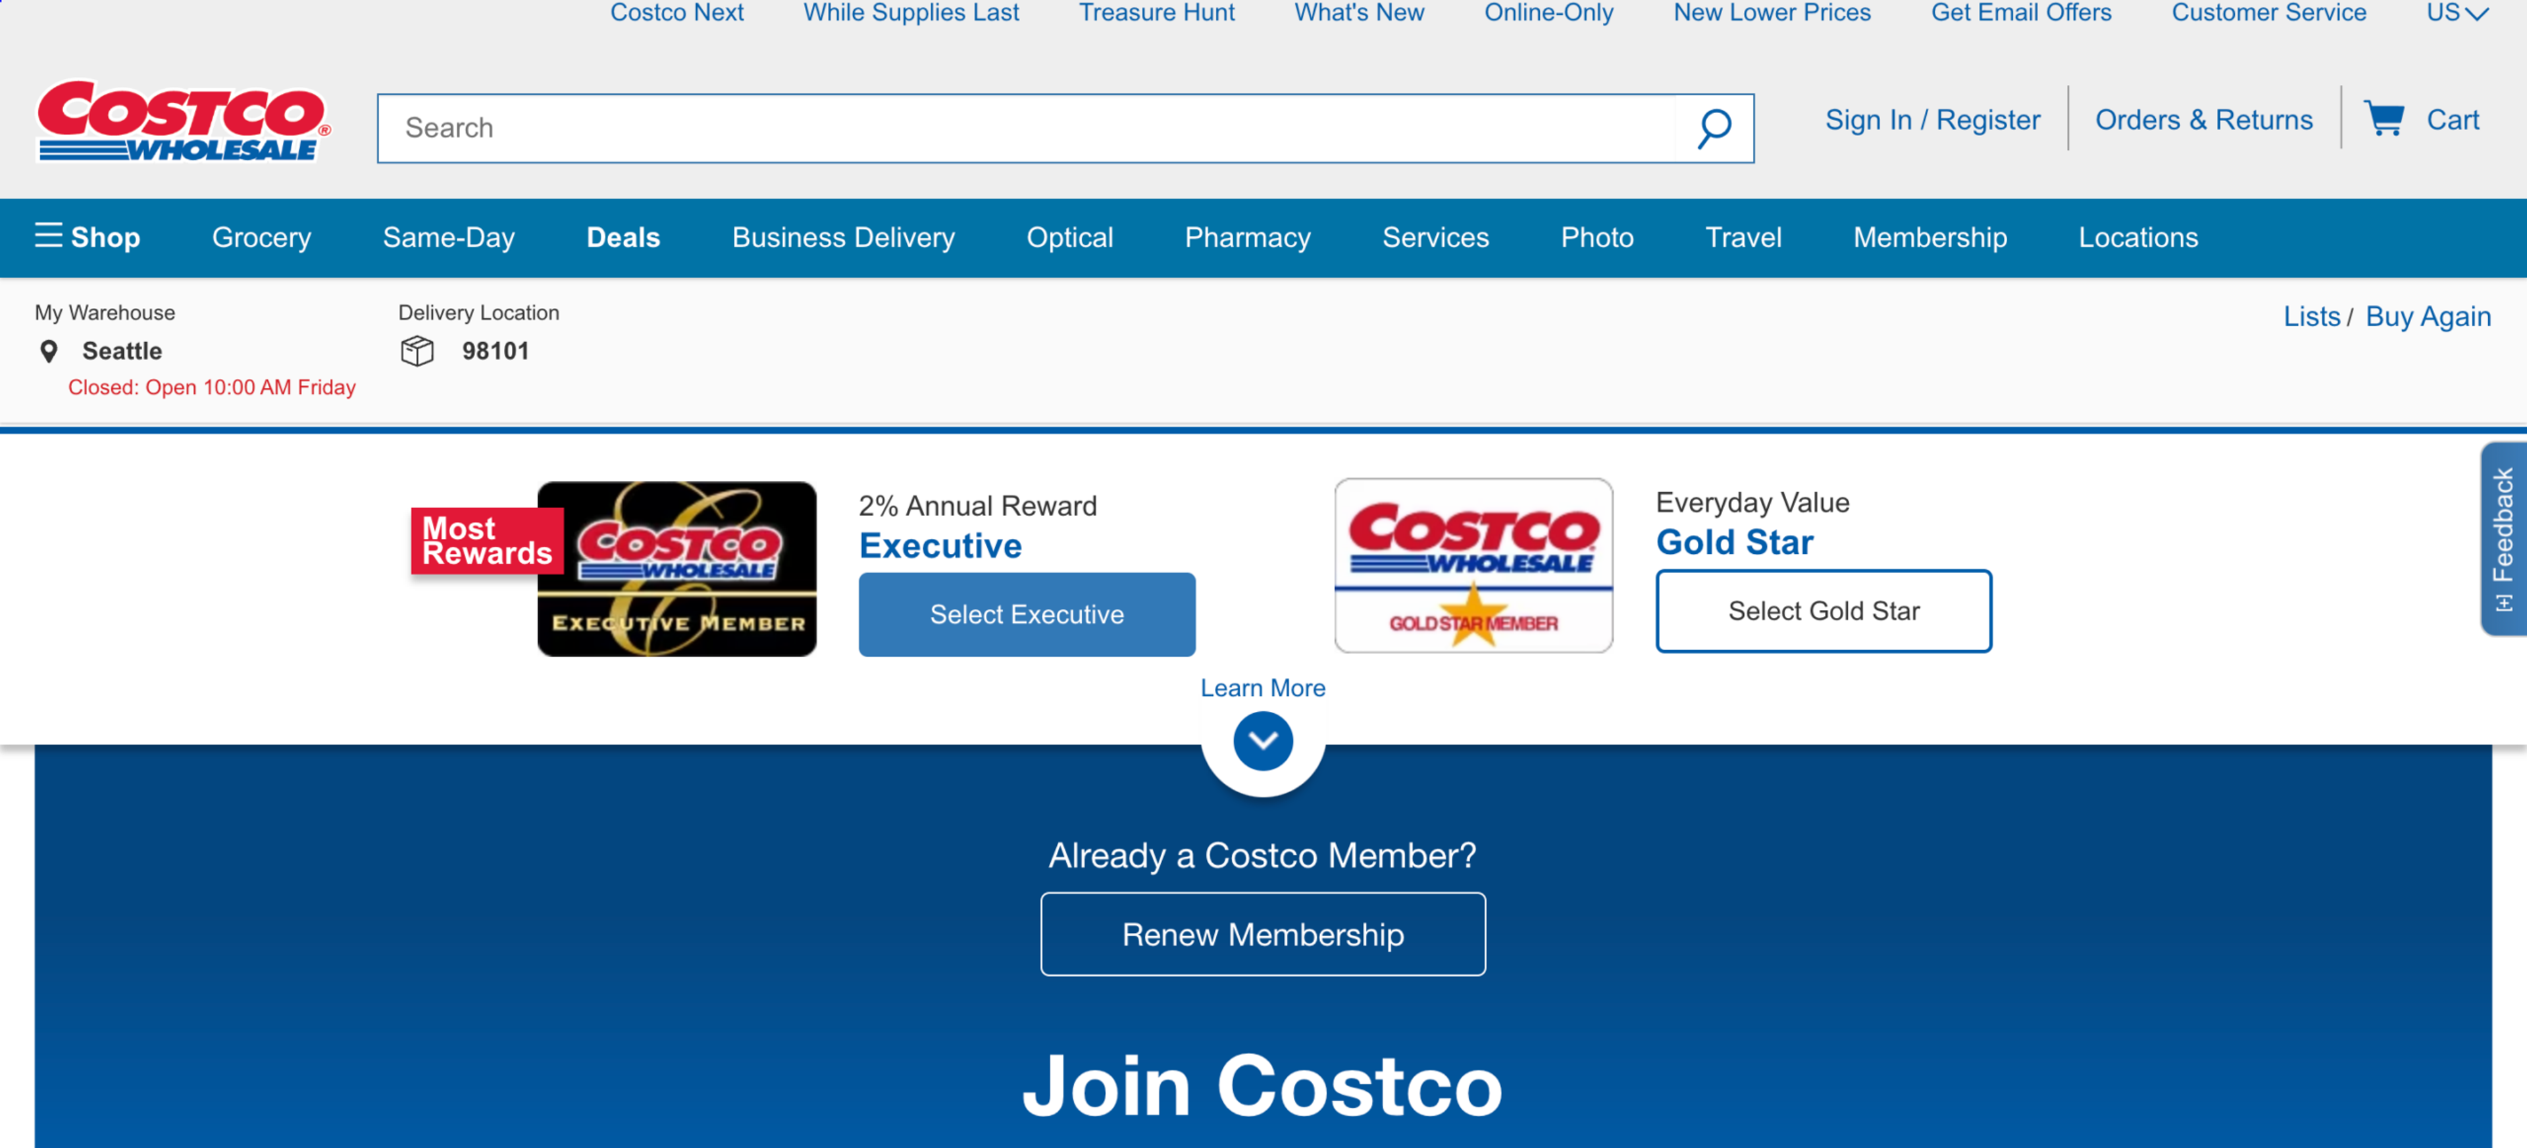Open Sign In / Register link
The height and width of the screenshot is (1148, 2527).
coord(1933,120)
